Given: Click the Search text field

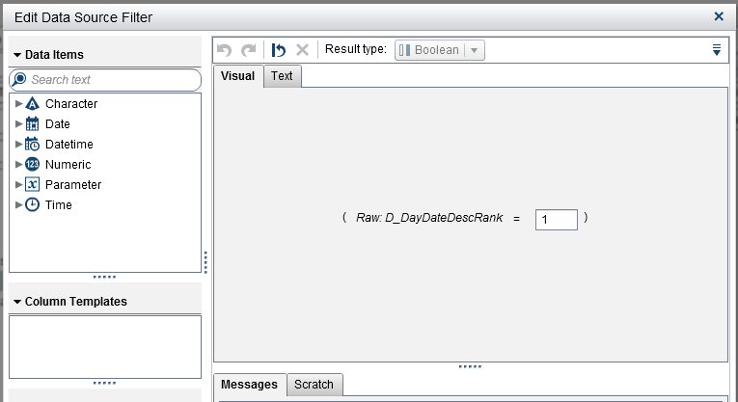Looking at the screenshot, I should click(x=105, y=79).
